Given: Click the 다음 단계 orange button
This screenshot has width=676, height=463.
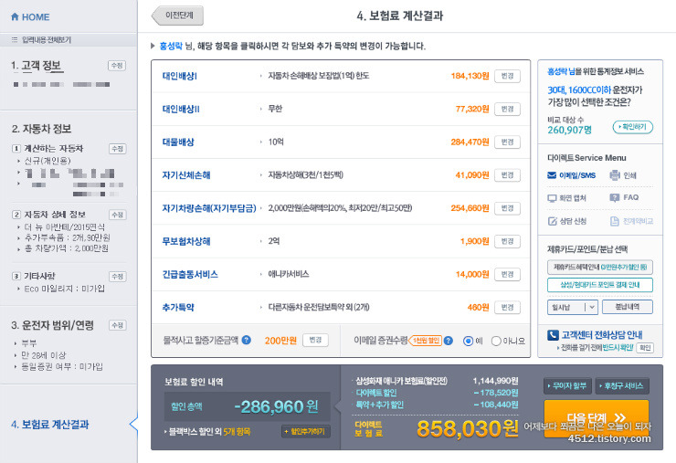Looking at the screenshot, I should 597,418.
